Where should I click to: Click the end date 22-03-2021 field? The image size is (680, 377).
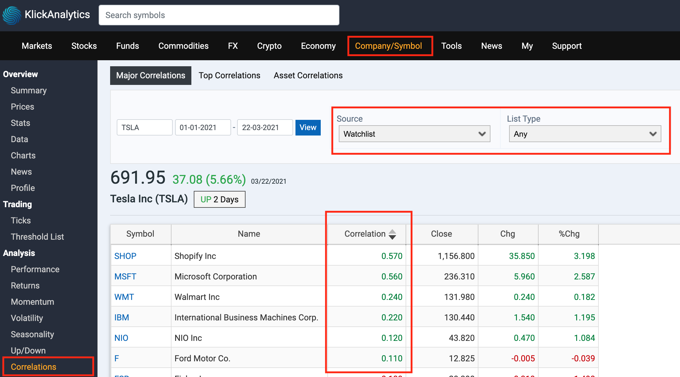[x=265, y=127]
